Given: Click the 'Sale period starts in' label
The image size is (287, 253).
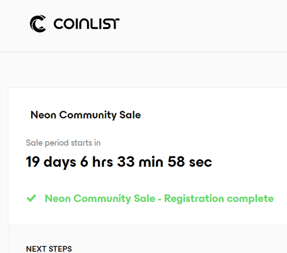Looking at the screenshot, I should pyautogui.click(x=63, y=143).
